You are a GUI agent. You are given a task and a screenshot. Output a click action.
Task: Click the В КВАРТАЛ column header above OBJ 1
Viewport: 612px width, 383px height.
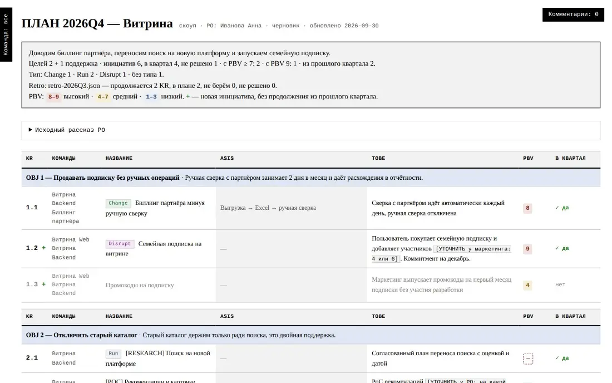(x=570, y=159)
